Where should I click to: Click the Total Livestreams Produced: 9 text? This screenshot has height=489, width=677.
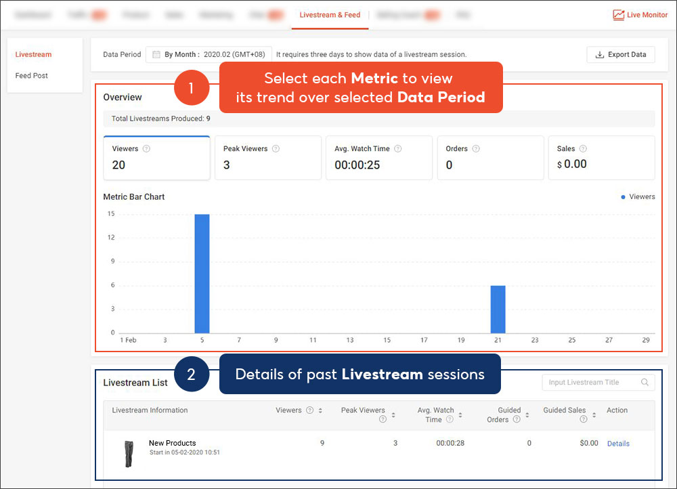click(160, 119)
